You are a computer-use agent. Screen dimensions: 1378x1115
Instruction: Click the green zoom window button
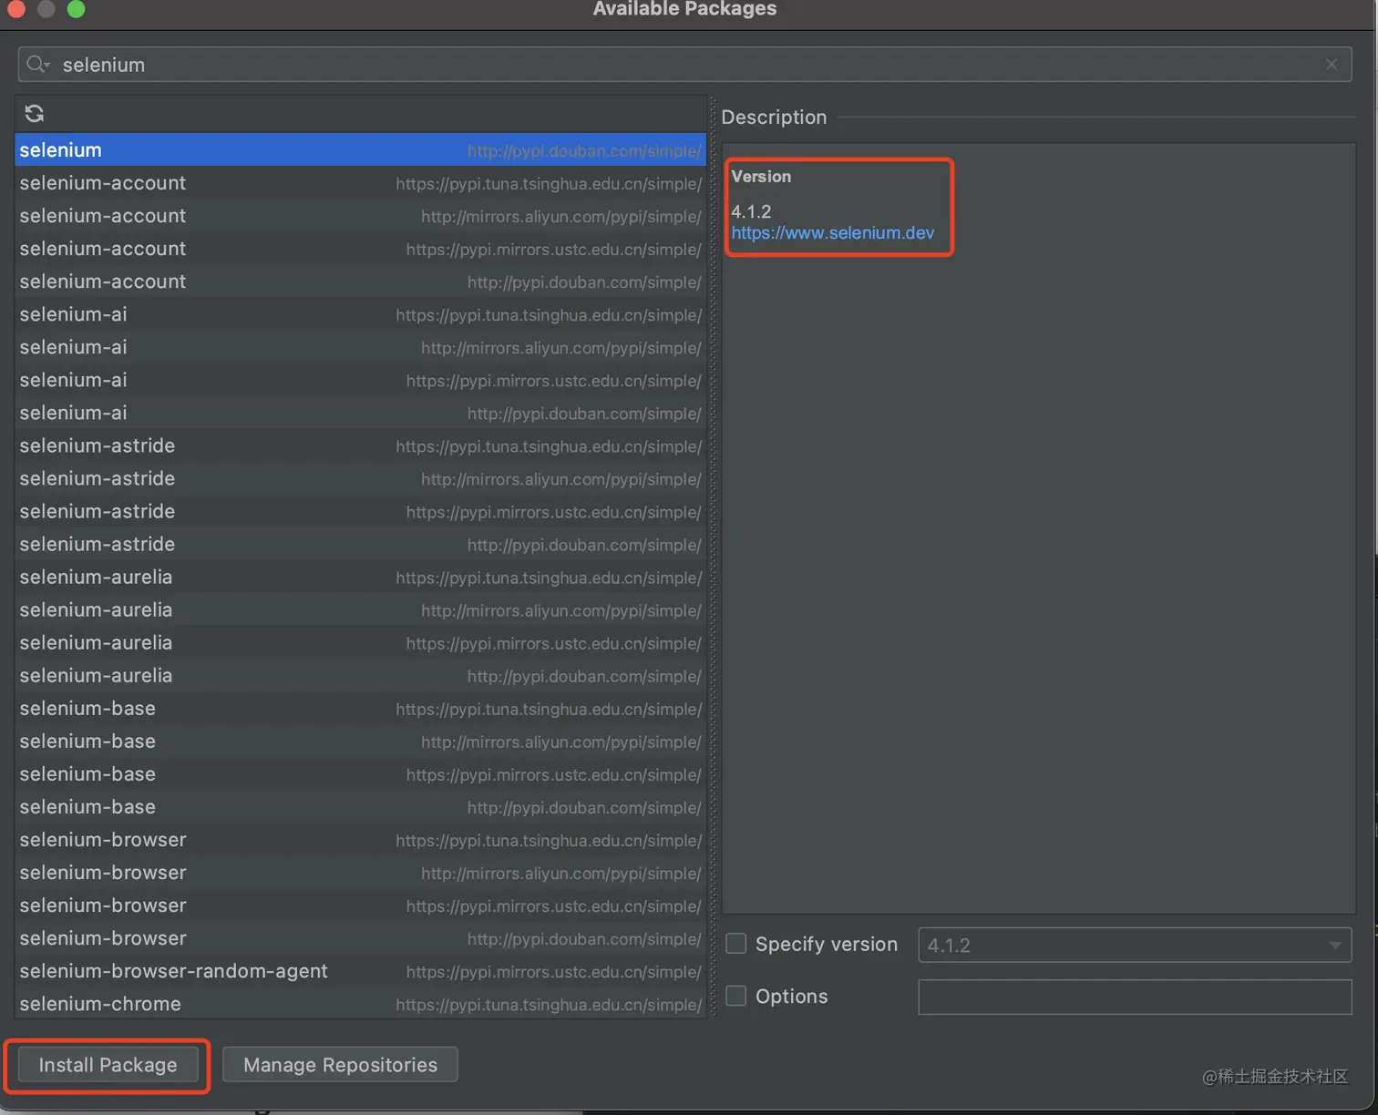pyautogui.click(x=77, y=9)
